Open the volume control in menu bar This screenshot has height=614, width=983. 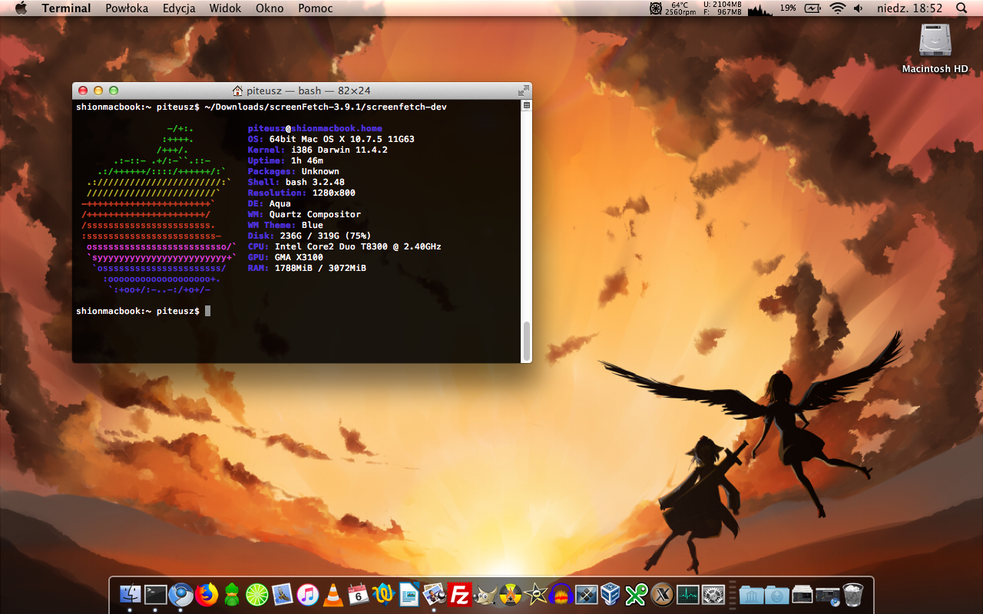point(858,8)
